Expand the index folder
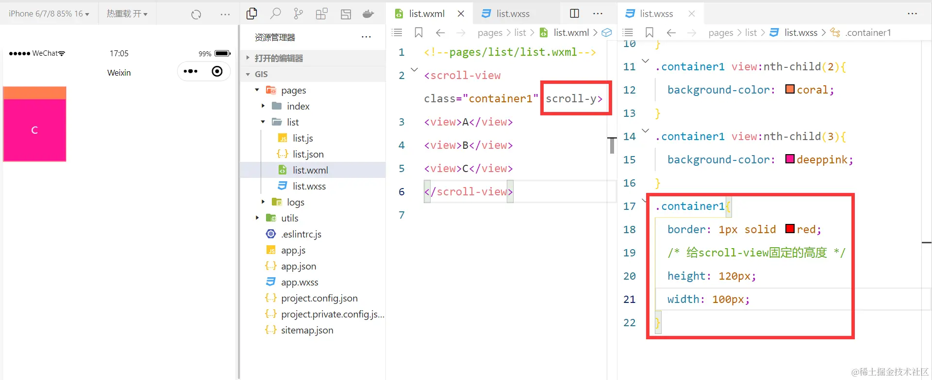Image resolution: width=932 pixels, height=380 pixels. (263, 106)
